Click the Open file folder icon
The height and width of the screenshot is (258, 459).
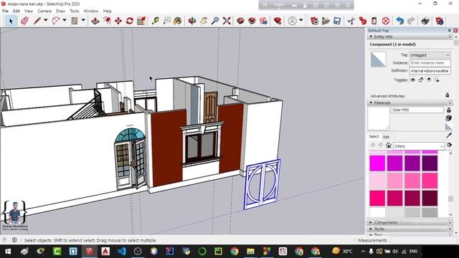[326, 21]
